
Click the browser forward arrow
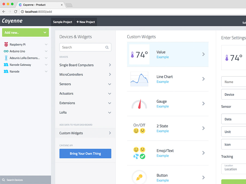10,11
